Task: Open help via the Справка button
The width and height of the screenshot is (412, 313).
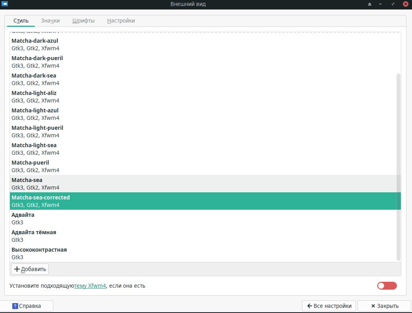Action: 26,306
